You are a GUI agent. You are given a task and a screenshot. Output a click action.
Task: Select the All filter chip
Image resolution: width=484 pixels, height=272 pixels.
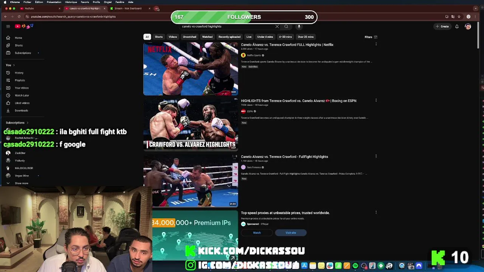(x=147, y=37)
